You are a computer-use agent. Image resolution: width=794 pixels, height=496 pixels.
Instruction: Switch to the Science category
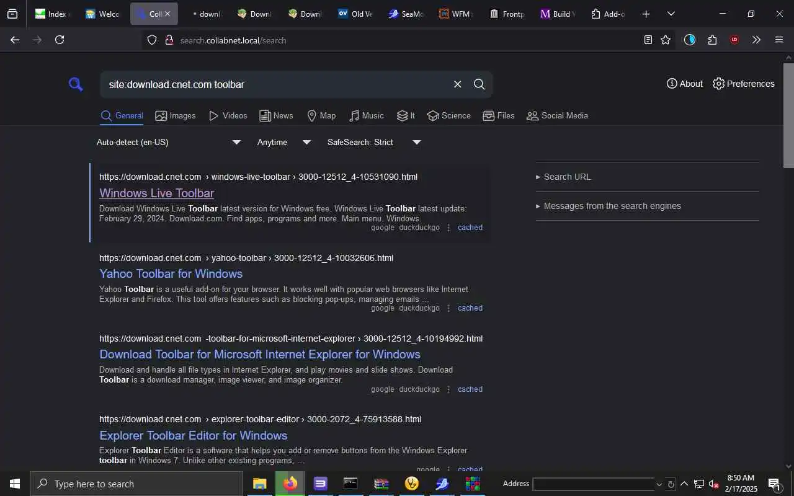coord(449,115)
